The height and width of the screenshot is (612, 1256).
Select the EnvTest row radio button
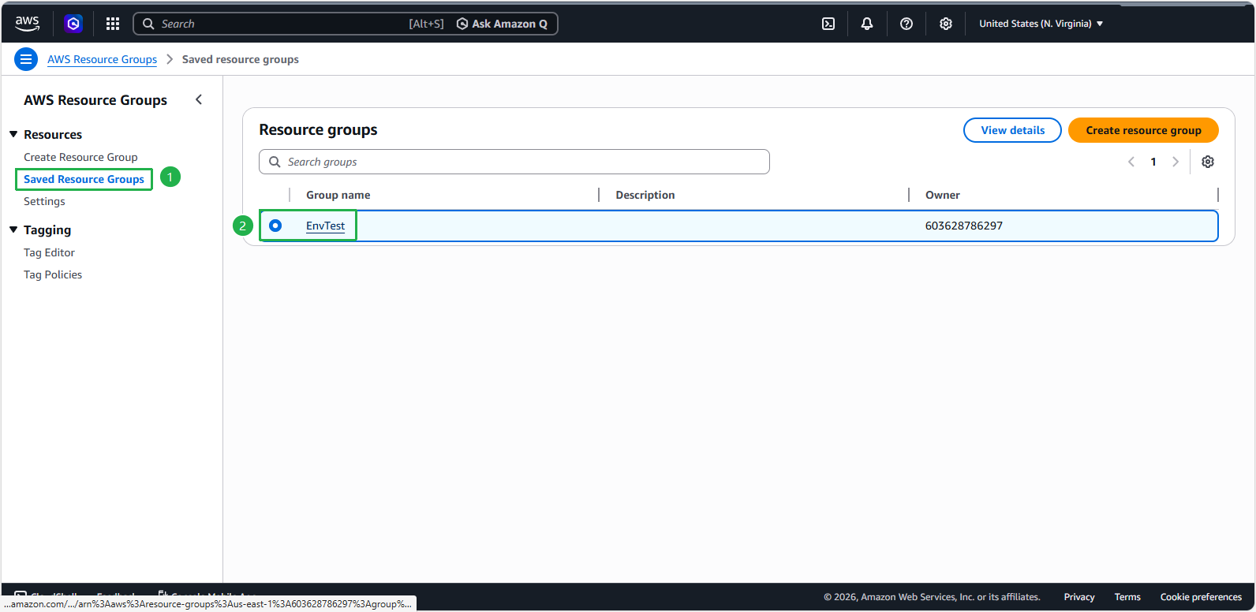pos(275,226)
